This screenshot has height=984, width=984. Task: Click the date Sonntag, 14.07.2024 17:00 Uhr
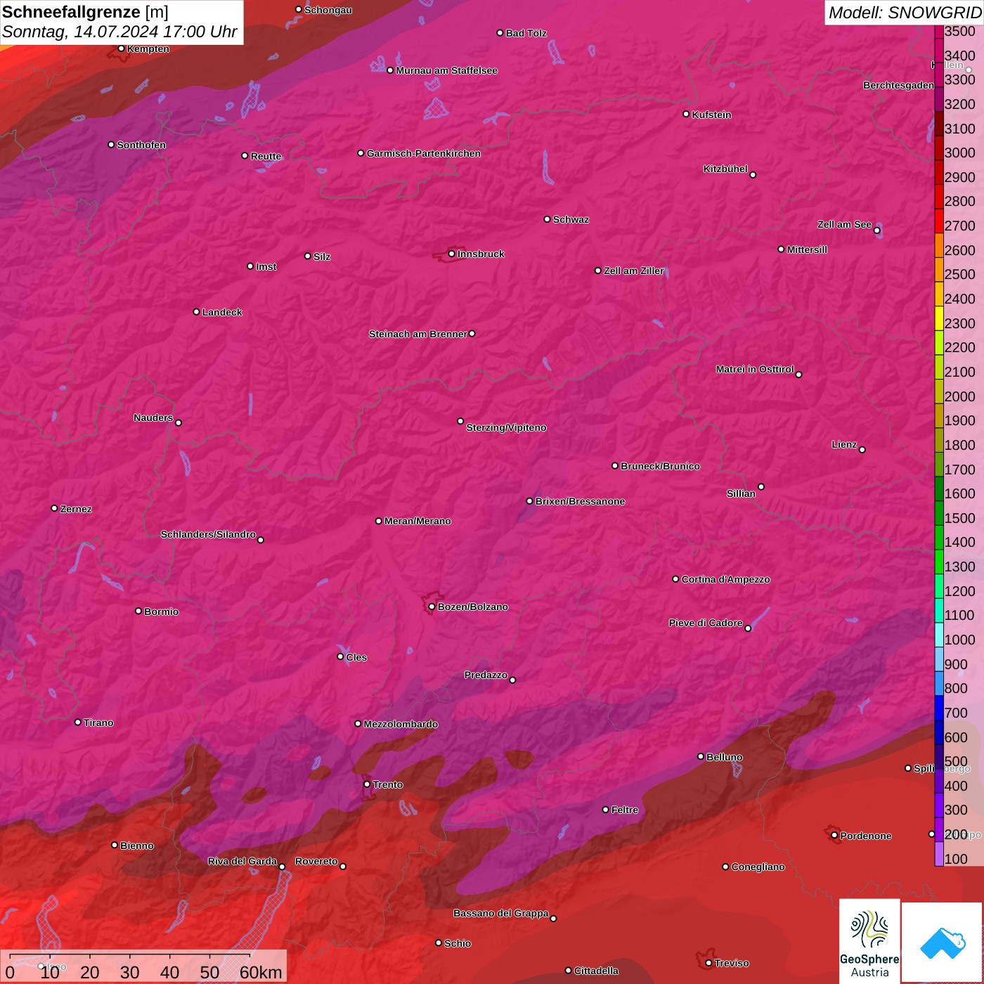119,32
